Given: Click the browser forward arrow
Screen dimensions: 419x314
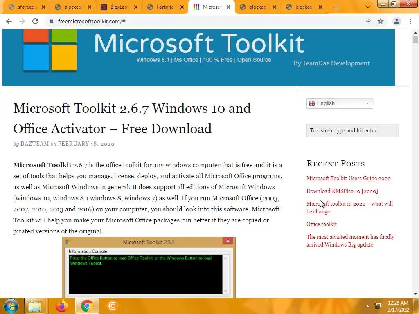Looking at the screenshot, I should coord(22,21).
